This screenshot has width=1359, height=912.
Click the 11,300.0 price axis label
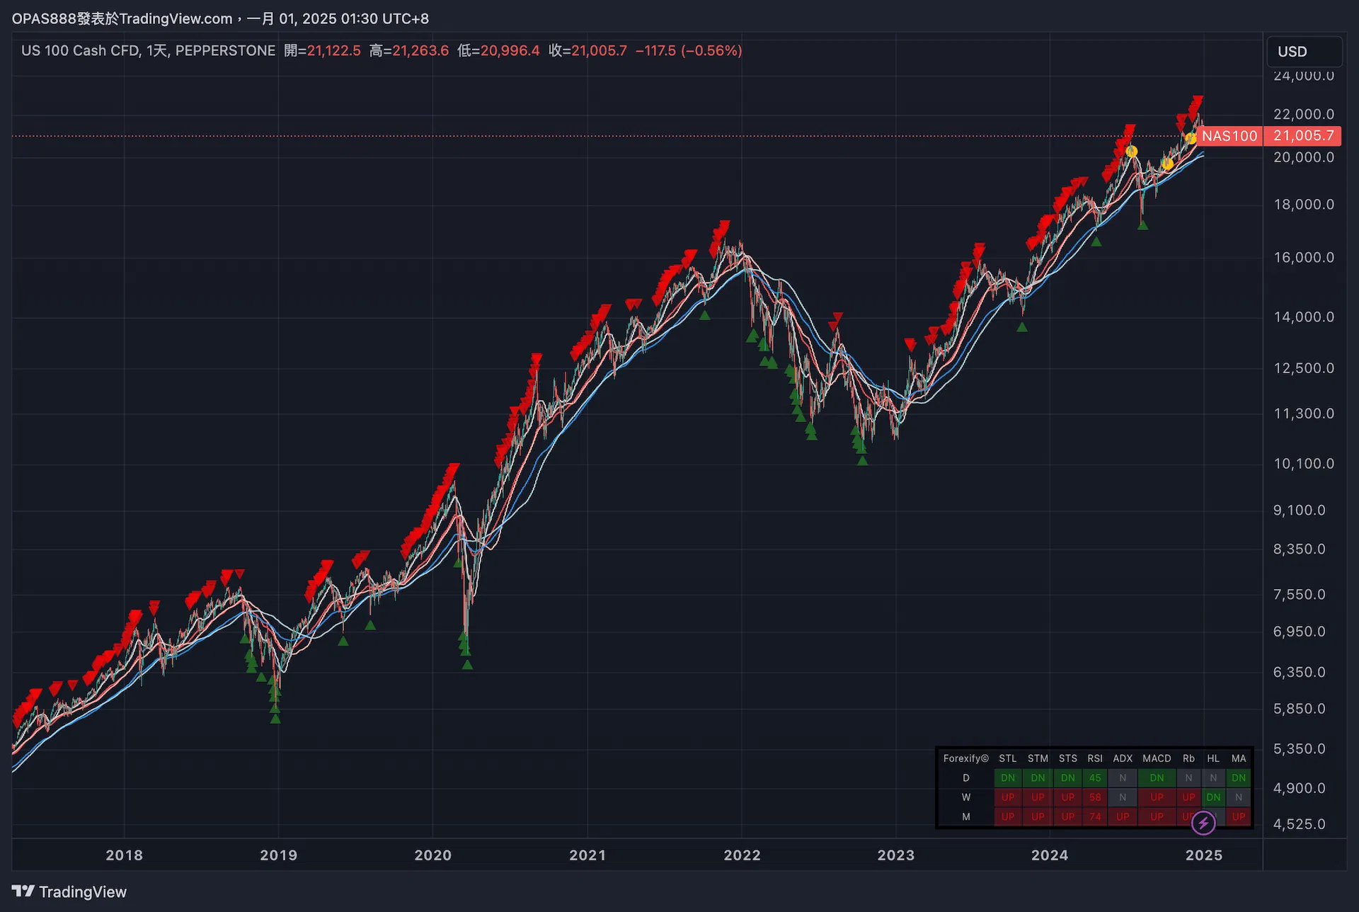1304,414
